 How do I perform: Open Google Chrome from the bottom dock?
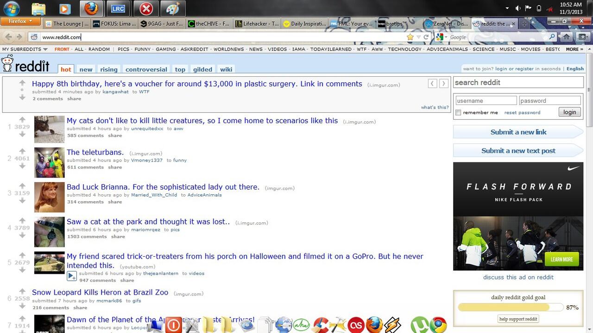click(438, 325)
